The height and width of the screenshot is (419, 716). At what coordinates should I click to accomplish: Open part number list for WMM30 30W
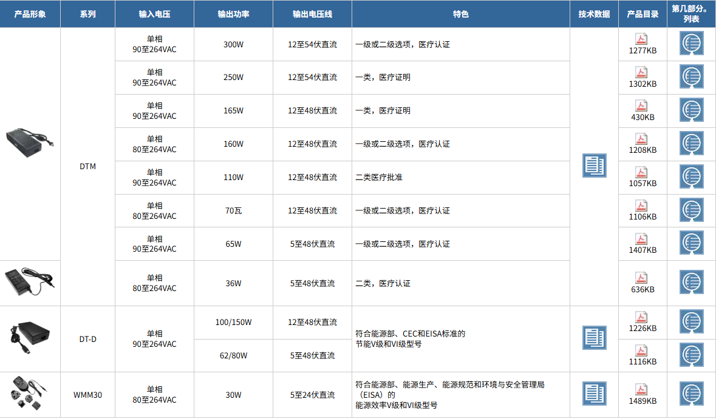[691, 394]
